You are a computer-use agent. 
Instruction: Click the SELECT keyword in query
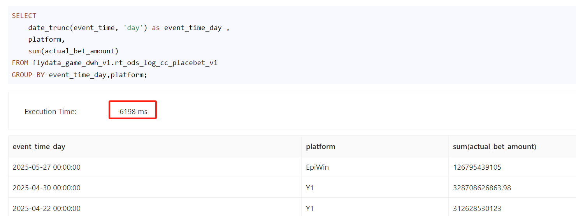(24, 16)
